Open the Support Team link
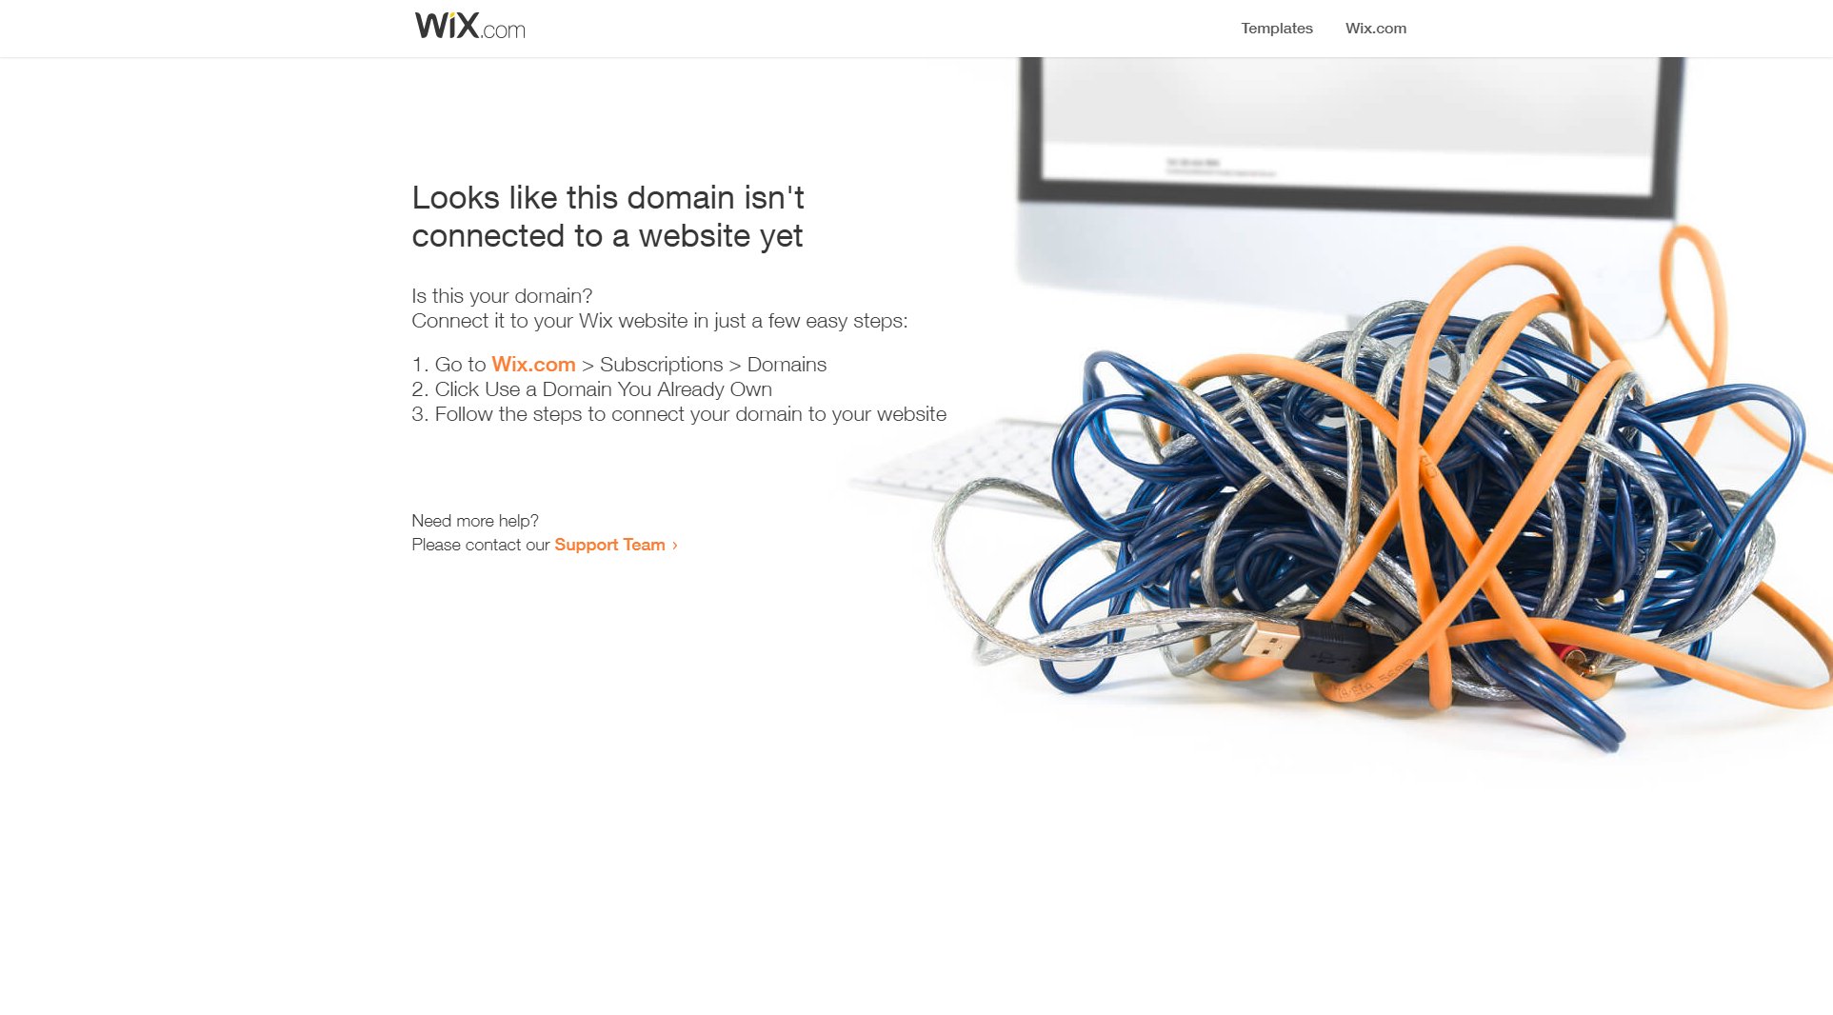The height and width of the screenshot is (1015, 1833). click(609, 545)
